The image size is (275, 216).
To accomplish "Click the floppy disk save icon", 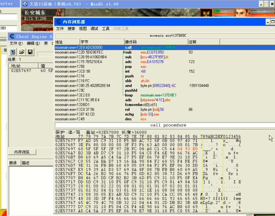I will (30, 52).
